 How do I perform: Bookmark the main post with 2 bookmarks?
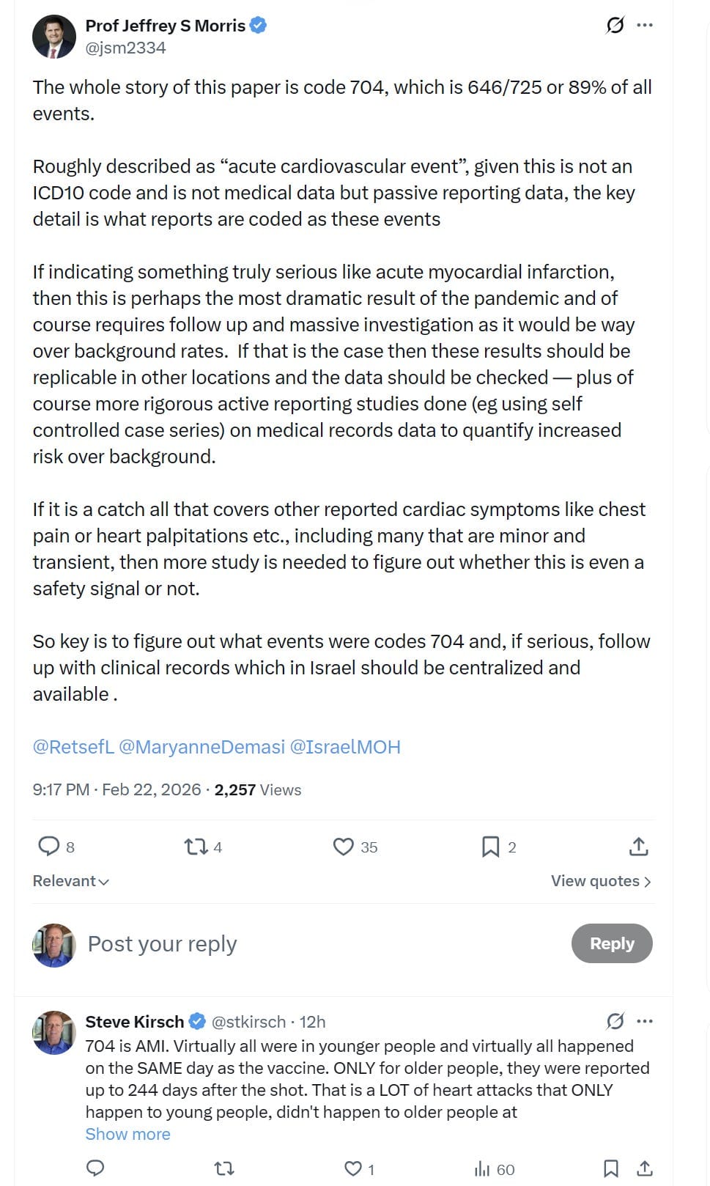point(490,847)
